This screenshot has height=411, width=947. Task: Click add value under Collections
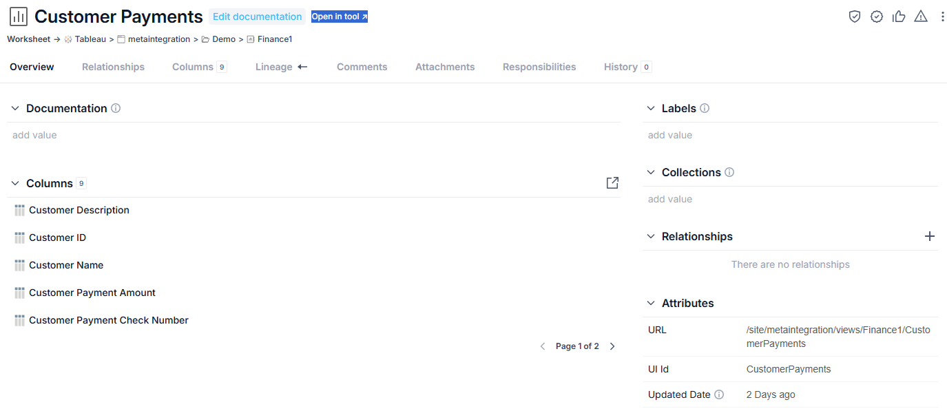pyautogui.click(x=670, y=199)
